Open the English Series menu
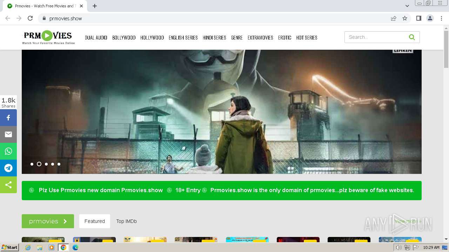 pos(183,37)
